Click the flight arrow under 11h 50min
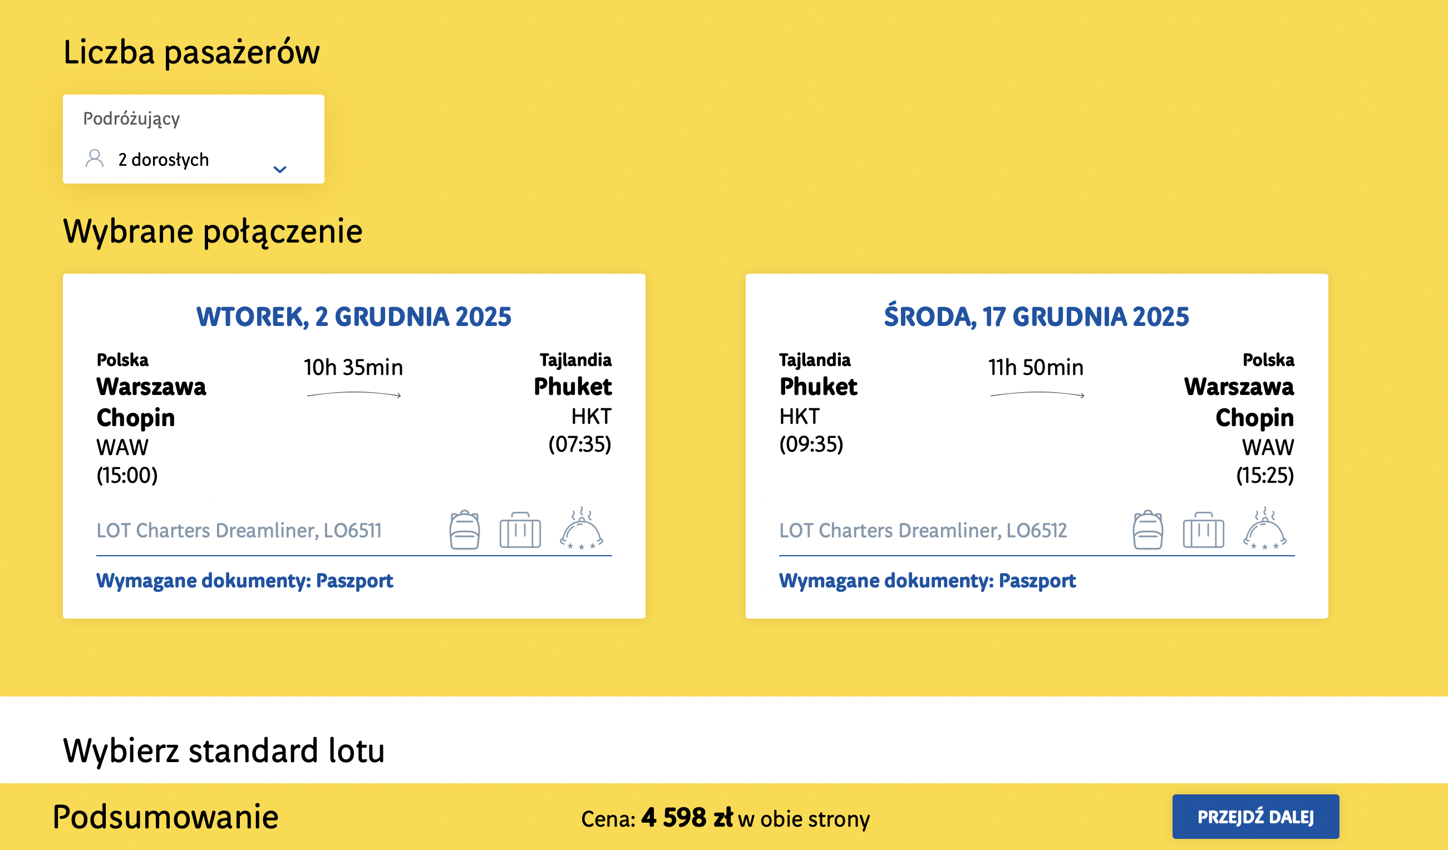 coord(1037,394)
